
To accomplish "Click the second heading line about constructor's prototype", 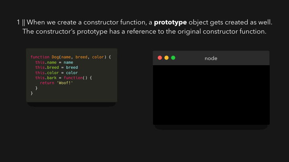I will point(144,32).
